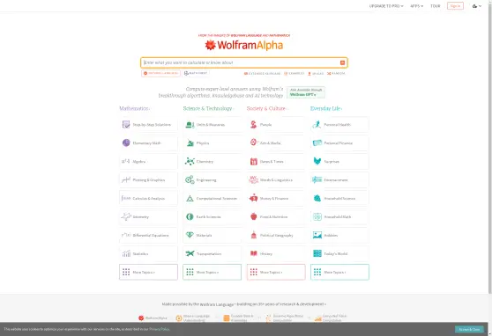This screenshot has width=492, height=336.
Task: Open the Upgrade to Pro dropdown
Action: point(386,6)
